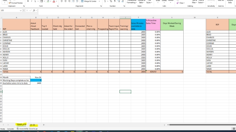Screen dimensions: 236x132
Task: Select the '#DIV/0!' error cell in TOTAL row
Action: coord(153,72)
